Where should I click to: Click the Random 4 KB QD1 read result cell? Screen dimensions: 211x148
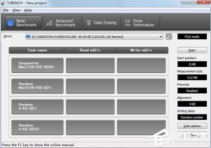[x=90, y=107]
